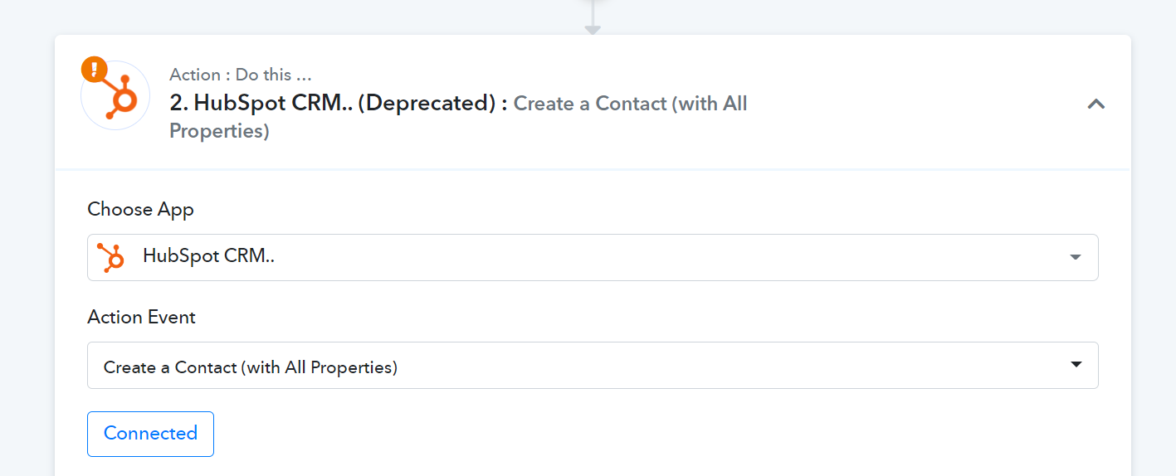
Task: Click the circular border around HubSpot logo
Action: (115, 129)
